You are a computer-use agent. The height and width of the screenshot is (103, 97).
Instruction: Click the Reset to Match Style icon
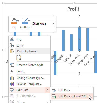click(x=12, y=65)
